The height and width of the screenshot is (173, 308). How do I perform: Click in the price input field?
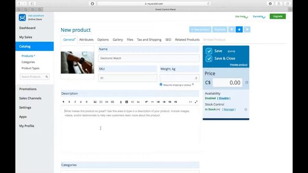228,83
